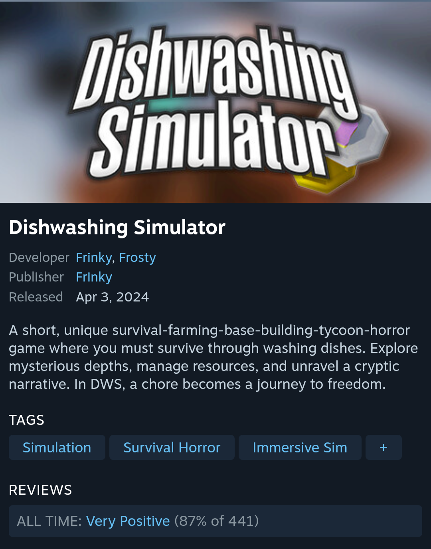Open the Dishwashing Simulator header banner image
The width and height of the screenshot is (431, 549).
[215, 101]
